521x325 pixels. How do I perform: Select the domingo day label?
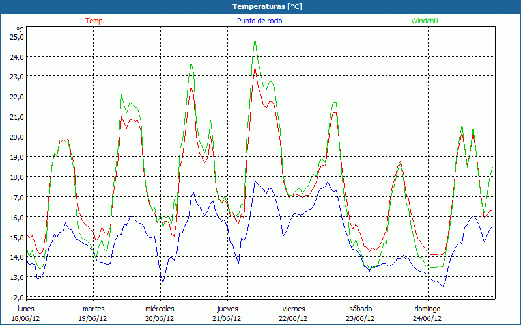tap(427, 309)
